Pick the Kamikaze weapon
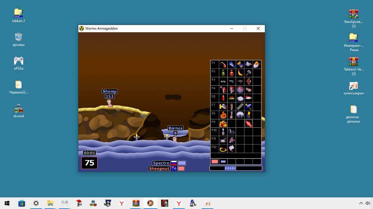Screen dimensions: 373x209 240,90
